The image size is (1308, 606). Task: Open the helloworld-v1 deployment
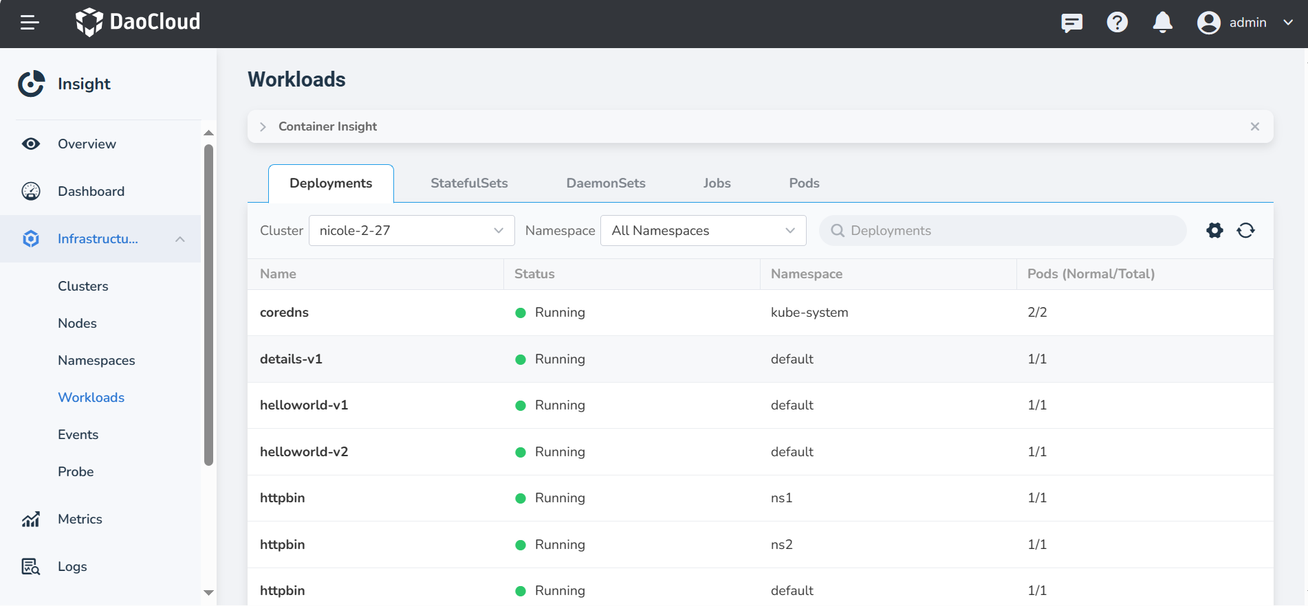click(x=304, y=405)
